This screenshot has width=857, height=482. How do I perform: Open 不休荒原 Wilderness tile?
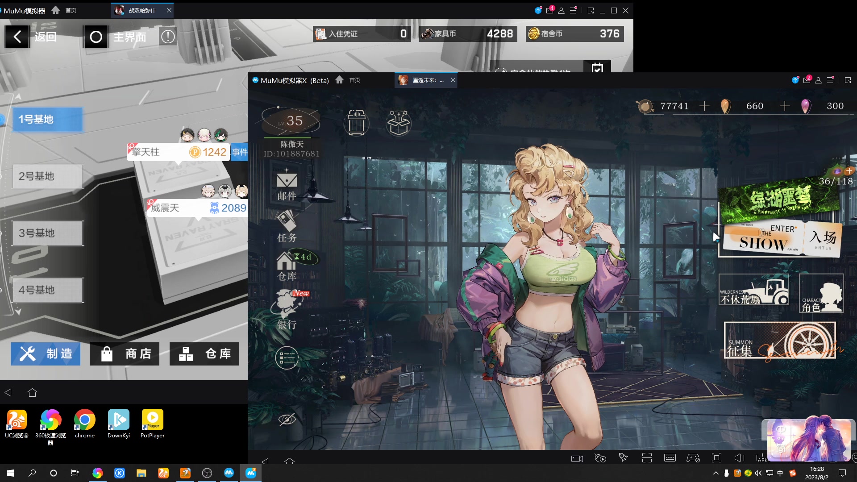pyautogui.click(x=753, y=291)
